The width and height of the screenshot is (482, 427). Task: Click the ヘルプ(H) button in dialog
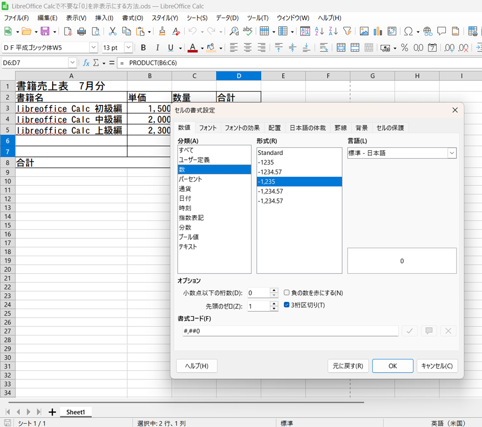tap(197, 366)
